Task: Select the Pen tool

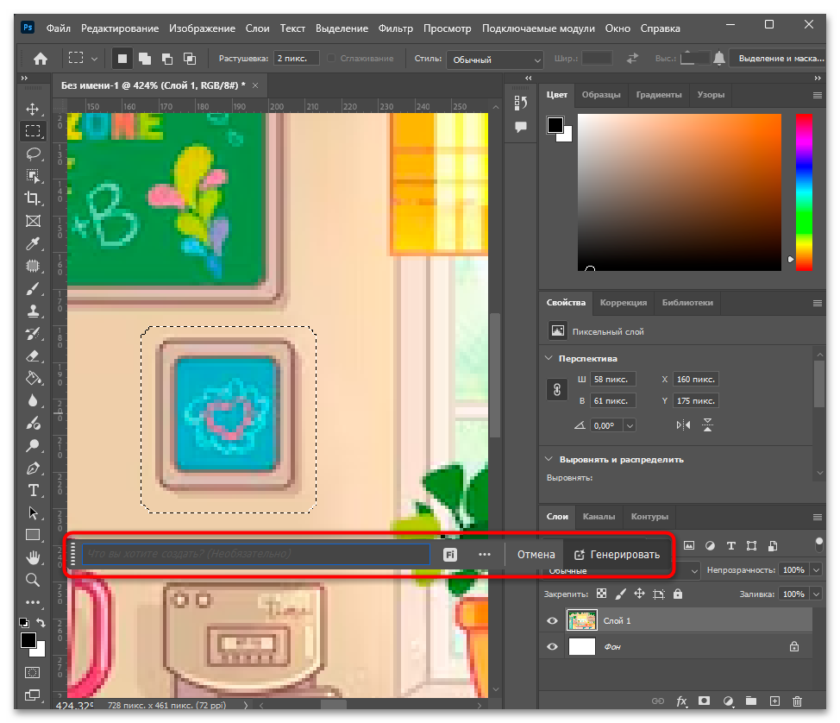Action: [x=33, y=468]
